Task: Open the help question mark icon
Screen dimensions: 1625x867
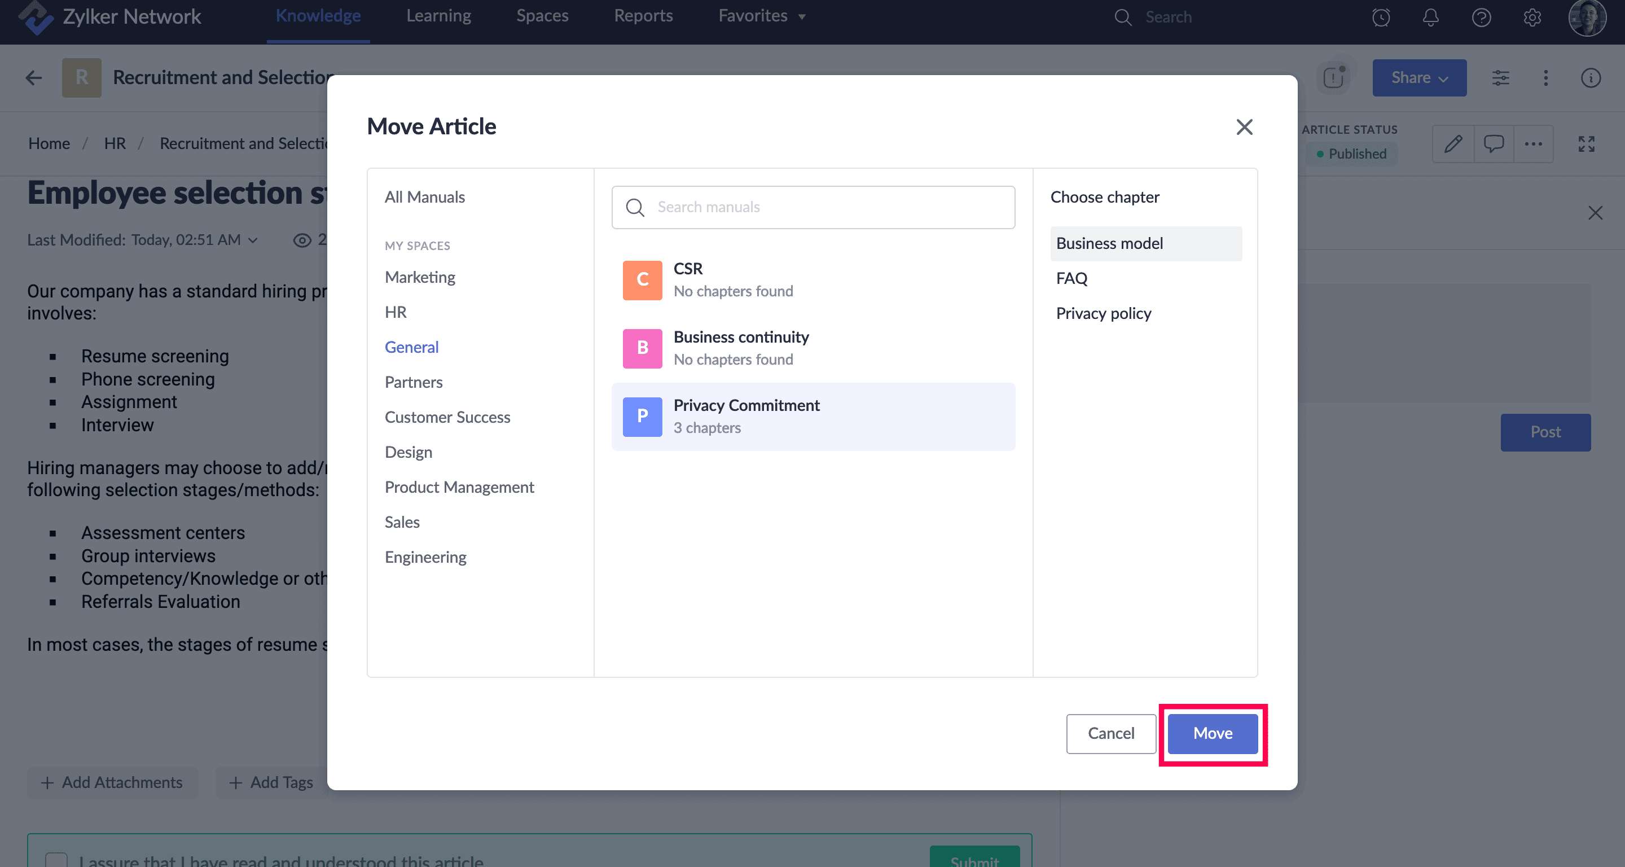Action: pyautogui.click(x=1481, y=17)
